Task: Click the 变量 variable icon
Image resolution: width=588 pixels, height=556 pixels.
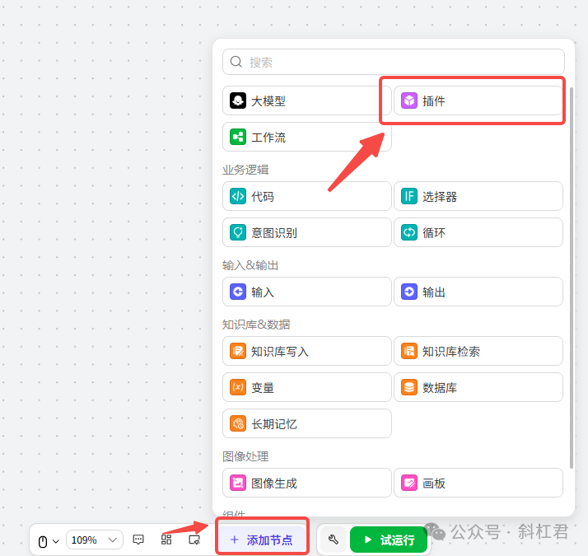Action: coord(238,387)
